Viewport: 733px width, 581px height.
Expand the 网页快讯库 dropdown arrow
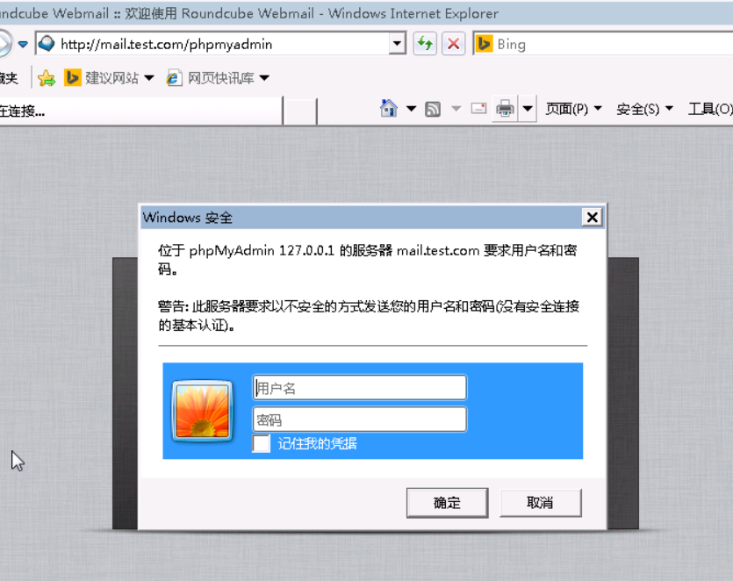pos(264,78)
